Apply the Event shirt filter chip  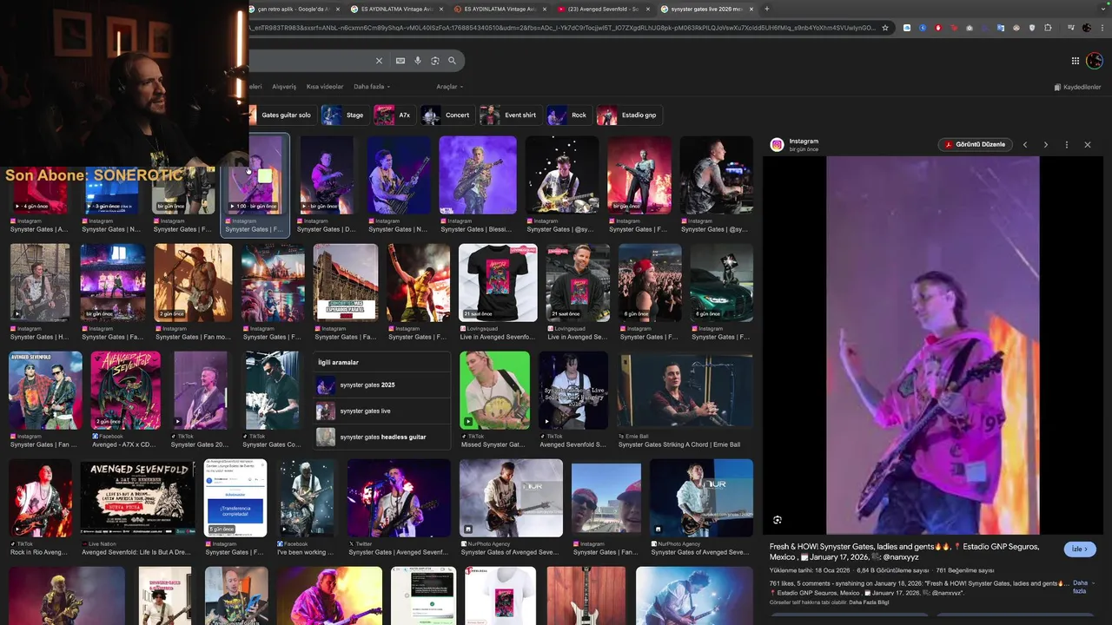click(x=511, y=115)
